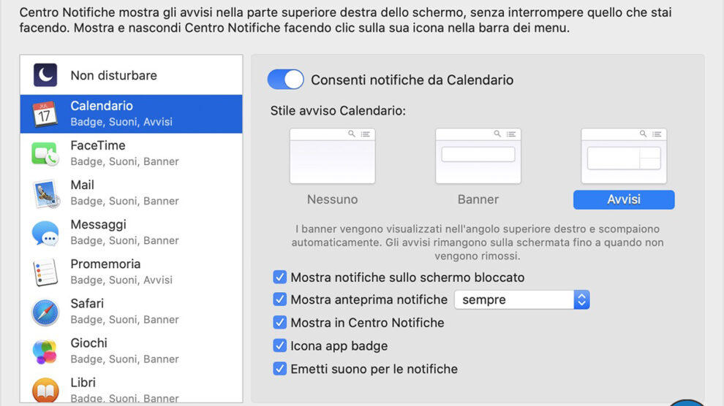The image size is (724, 406).
Task: Click the FaceTime app icon
Action: (45, 153)
